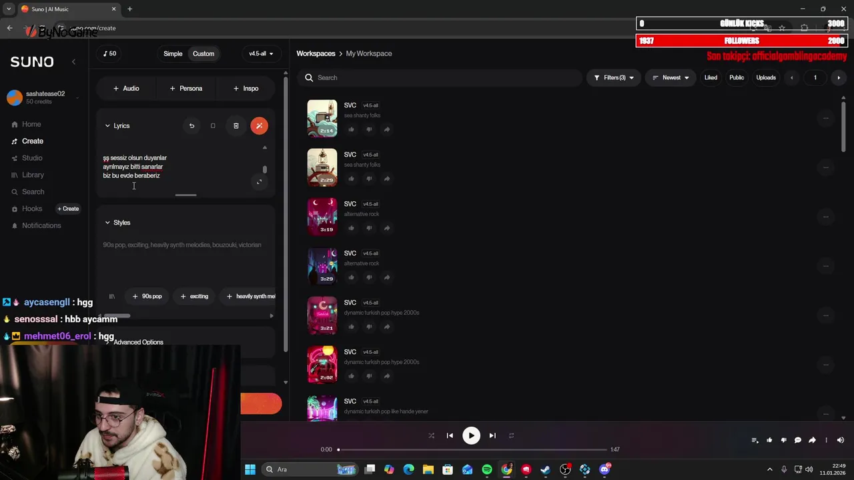Open comments for the playing track
Viewport: 854px width, 480px height.
tap(798, 440)
